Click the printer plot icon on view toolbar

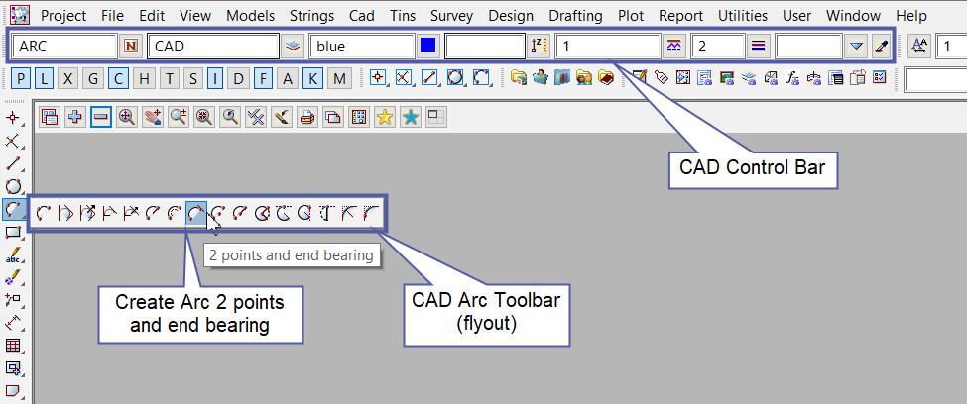(x=307, y=117)
